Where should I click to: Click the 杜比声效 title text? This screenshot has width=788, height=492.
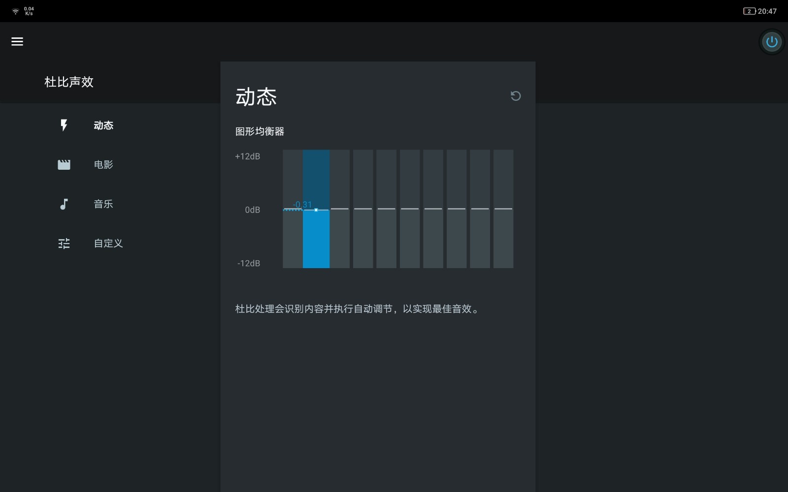pyautogui.click(x=69, y=82)
